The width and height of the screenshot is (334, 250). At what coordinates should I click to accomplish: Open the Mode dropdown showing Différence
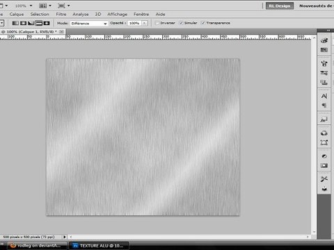click(89, 24)
